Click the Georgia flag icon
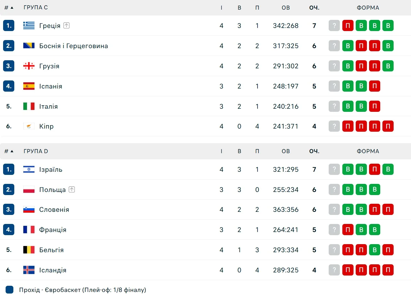 tap(29, 66)
